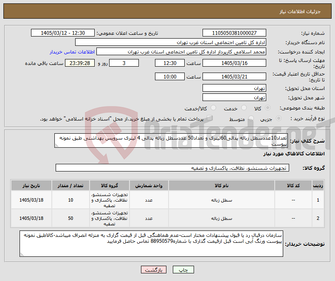The width and height of the screenshot is (335, 281).
Task: Click the ردیف column header
Action: tap(318, 185)
